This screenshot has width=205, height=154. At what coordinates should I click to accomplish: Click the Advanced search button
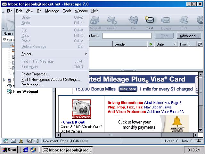(x=189, y=36)
